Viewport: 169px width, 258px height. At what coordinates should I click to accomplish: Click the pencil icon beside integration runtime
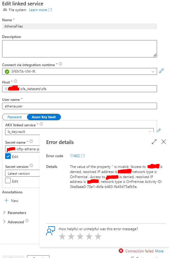pos(162,71)
